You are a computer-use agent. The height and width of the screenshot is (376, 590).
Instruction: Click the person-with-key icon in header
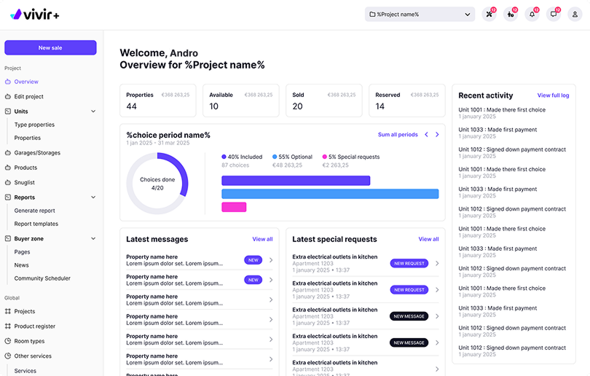(511, 15)
